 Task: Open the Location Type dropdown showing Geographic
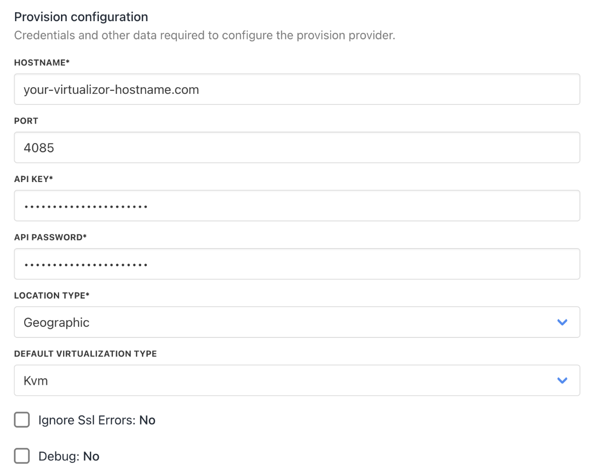287,322
